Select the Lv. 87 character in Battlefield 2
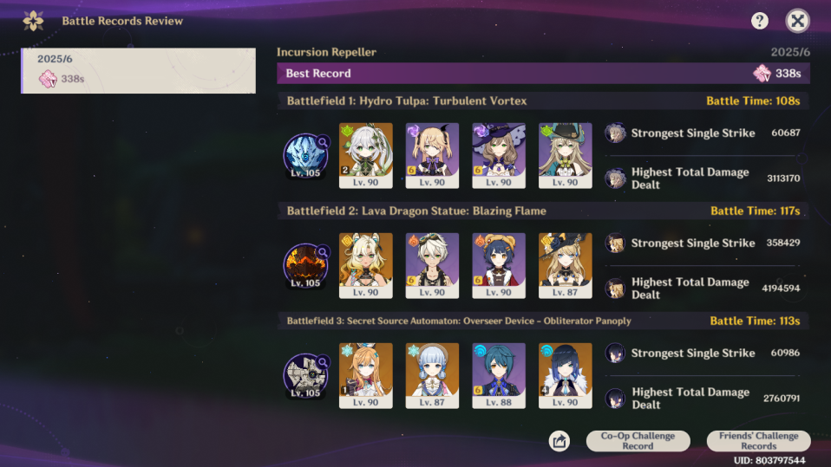The image size is (831, 467). click(565, 266)
